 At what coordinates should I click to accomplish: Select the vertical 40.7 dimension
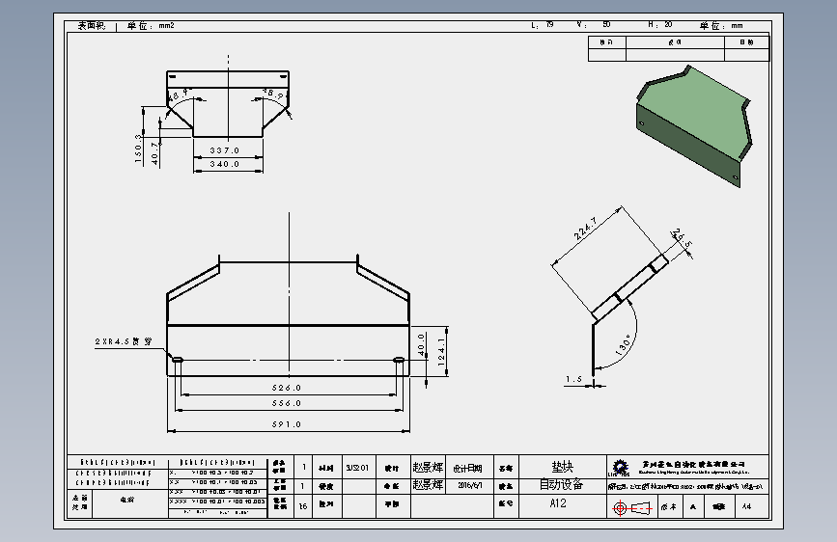click(x=154, y=153)
